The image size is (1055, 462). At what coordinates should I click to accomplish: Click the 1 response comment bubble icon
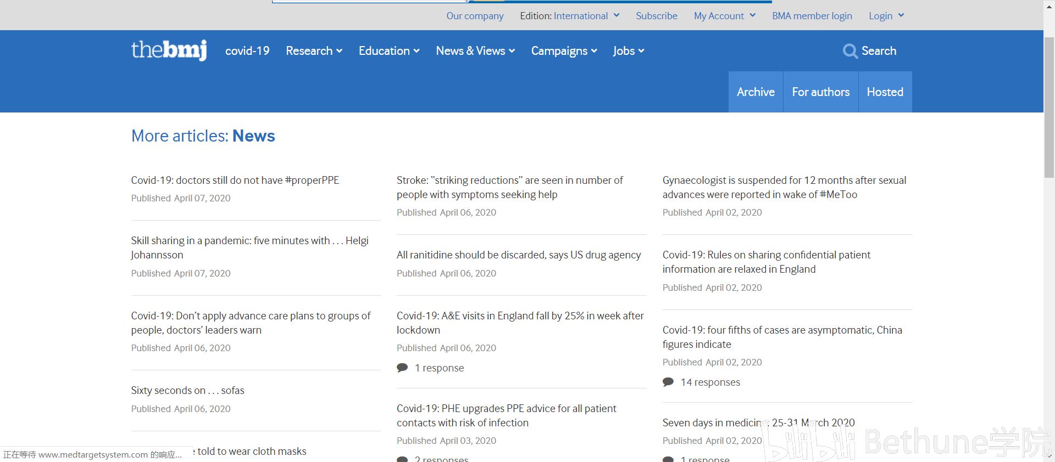pyautogui.click(x=402, y=368)
